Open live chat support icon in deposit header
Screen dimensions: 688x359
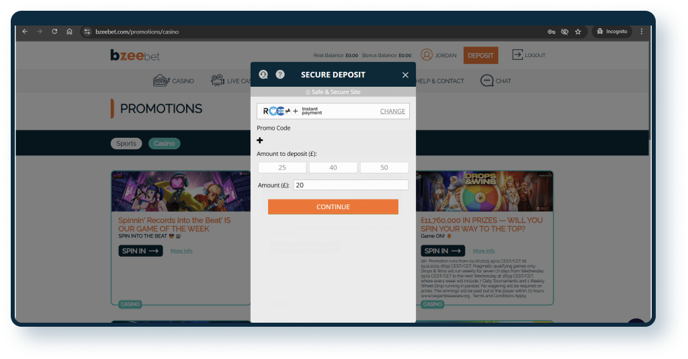point(263,75)
